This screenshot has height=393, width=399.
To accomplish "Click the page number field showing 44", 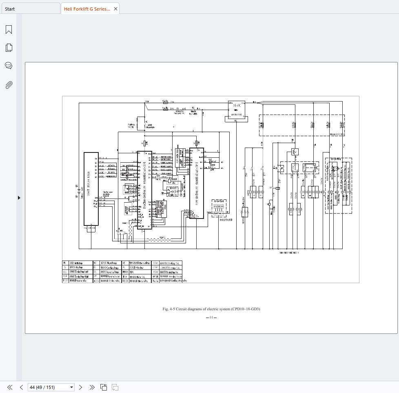I will (x=48, y=387).
